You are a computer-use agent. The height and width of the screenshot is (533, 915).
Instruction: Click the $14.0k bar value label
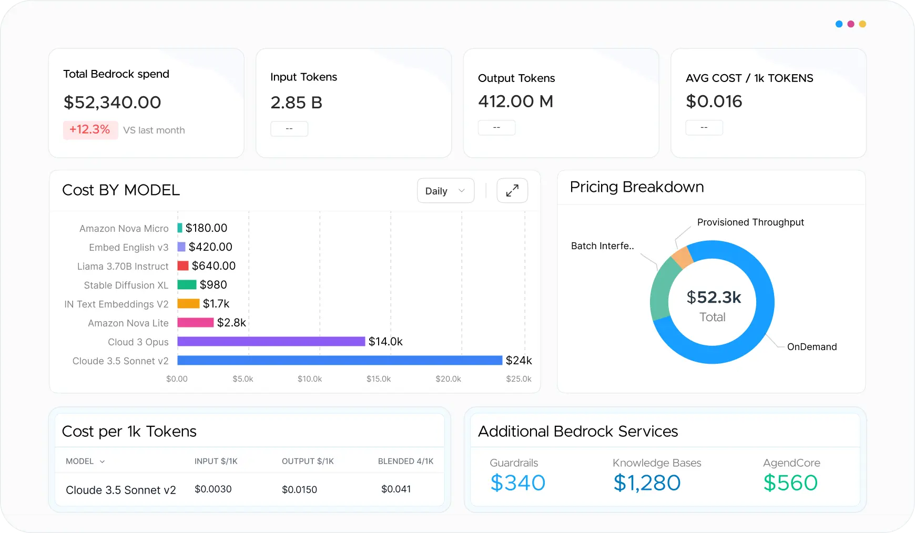pos(385,342)
